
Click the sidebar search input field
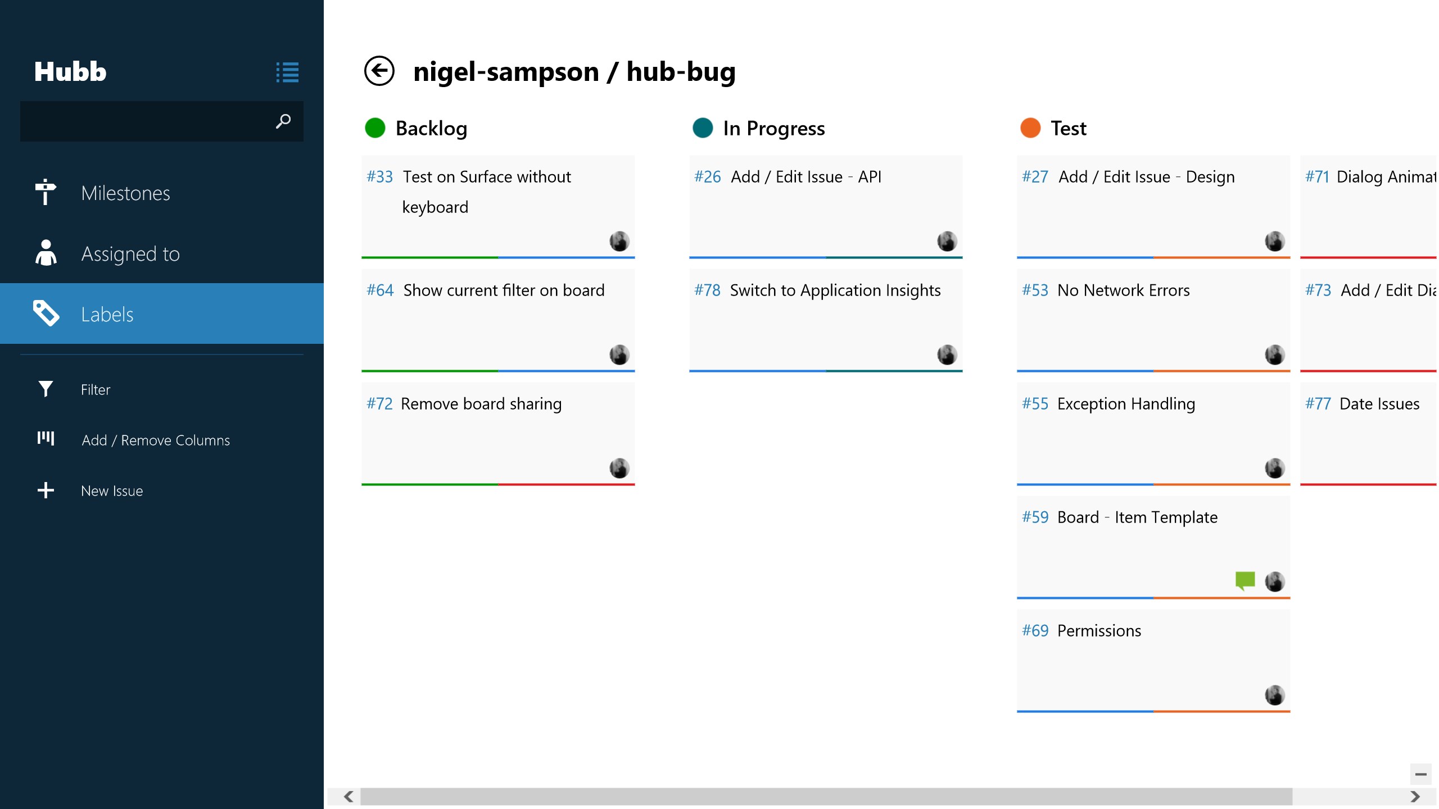(146, 121)
